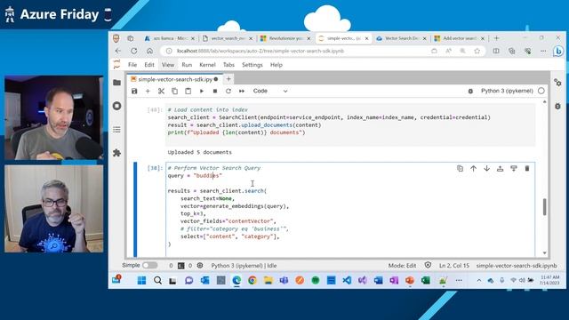Switch to Add vector search browser tab
The height and width of the screenshot is (320, 569).
tap(459, 38)
